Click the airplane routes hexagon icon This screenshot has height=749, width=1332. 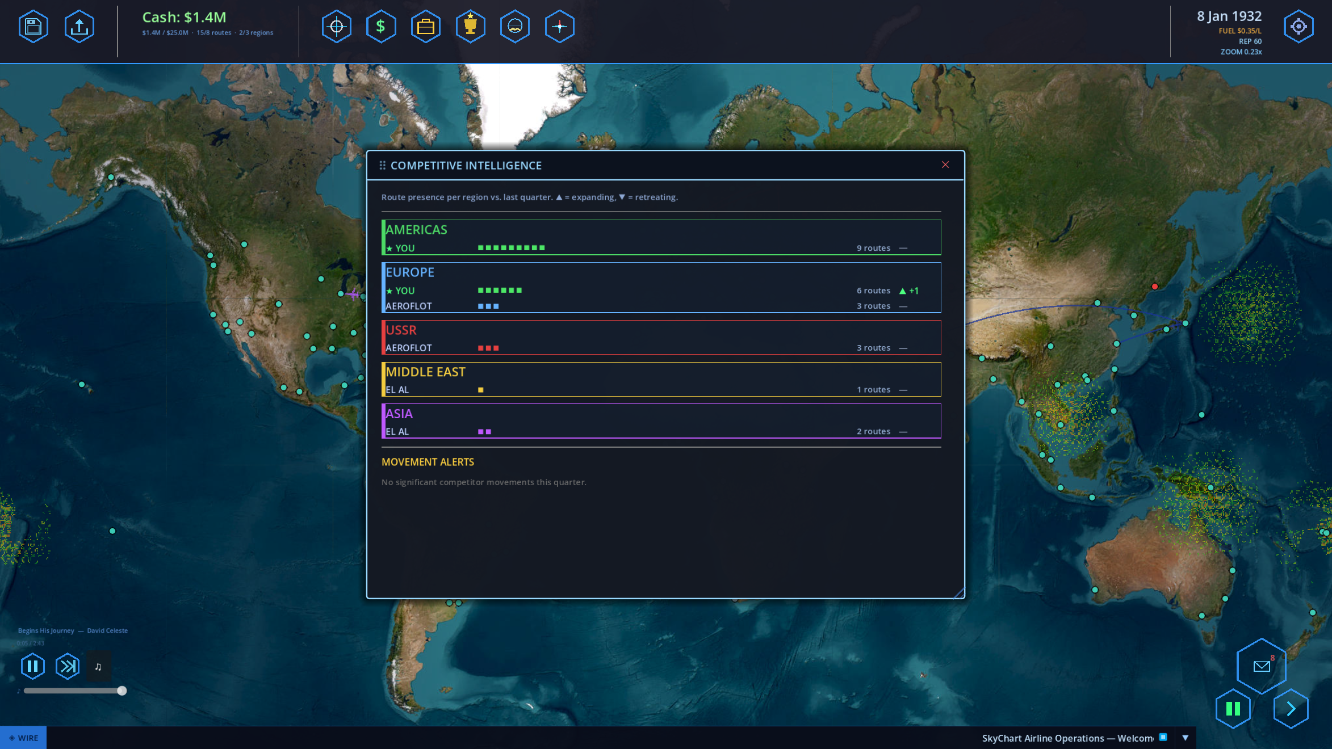point(559,26)
